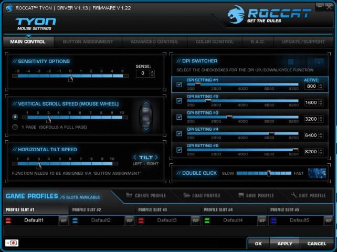The height and width of the screenshot is (252, 337).
Task: Click the WP button for Default3
Action: 195,221
